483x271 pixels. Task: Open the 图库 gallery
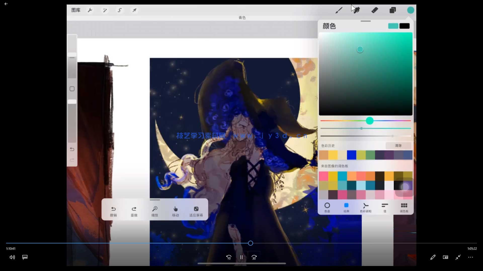76,10
